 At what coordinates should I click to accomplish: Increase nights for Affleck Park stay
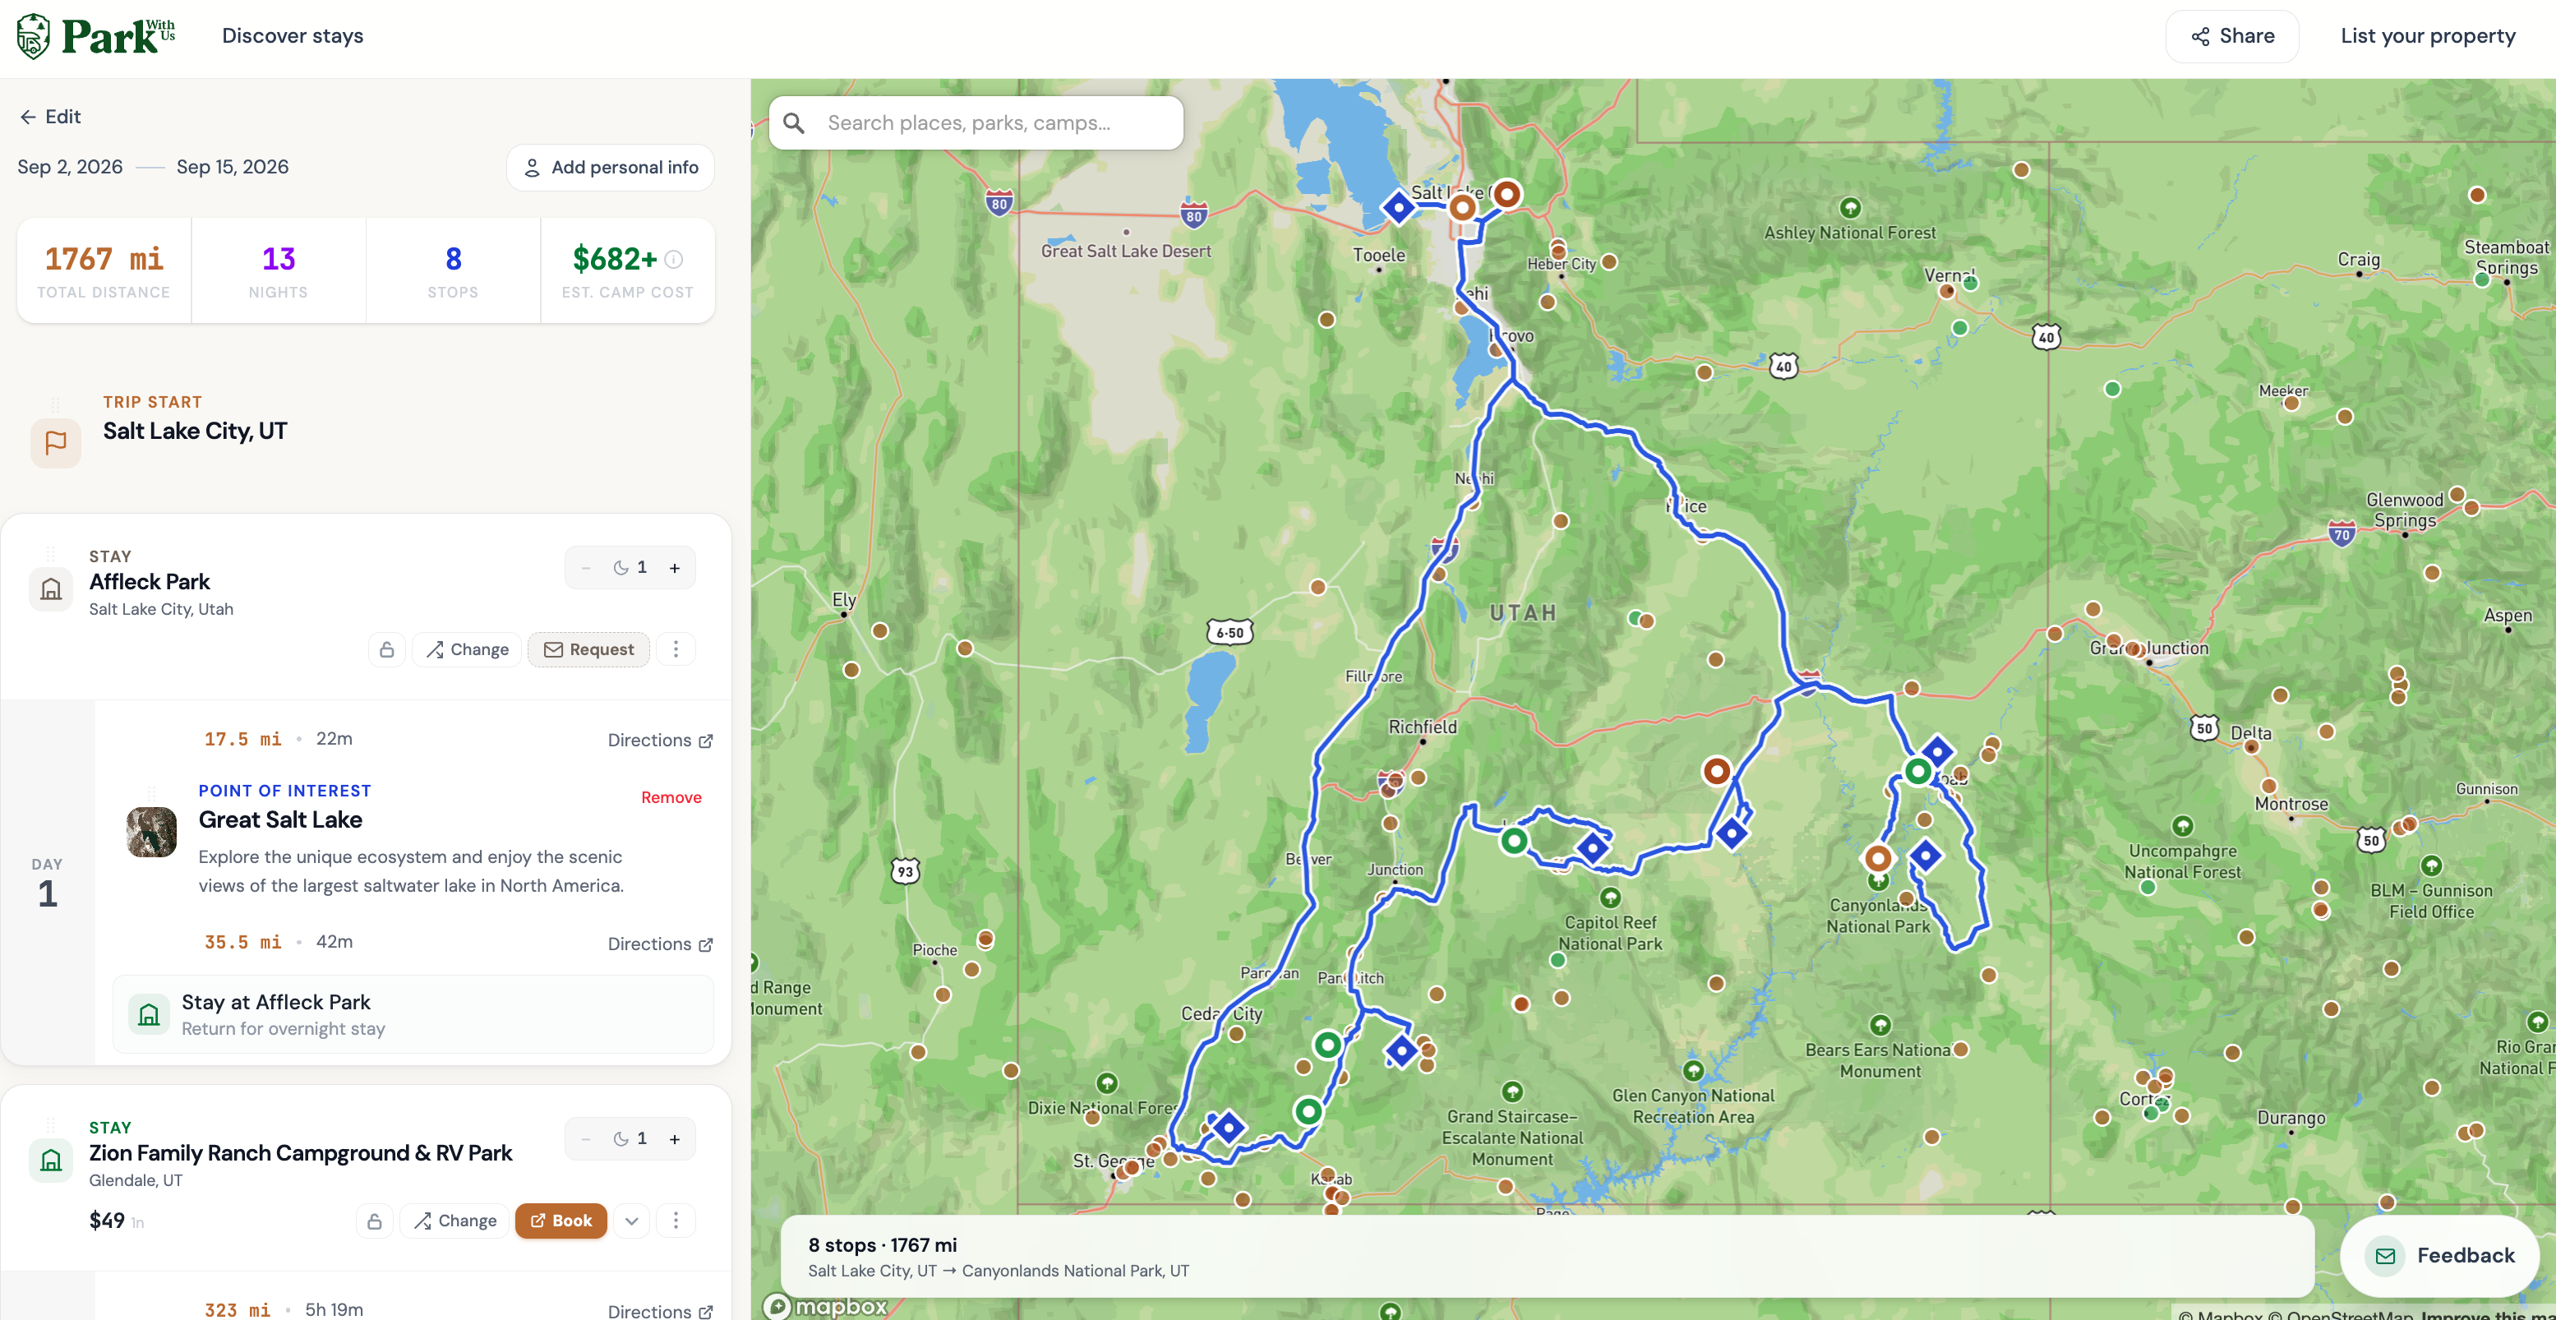675,568
